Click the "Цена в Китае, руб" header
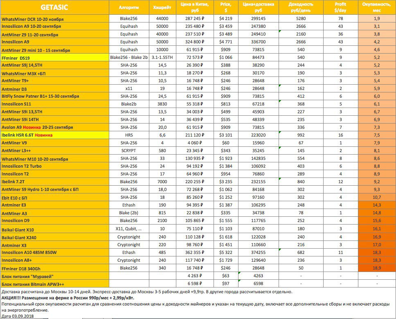 pos(195,7)
